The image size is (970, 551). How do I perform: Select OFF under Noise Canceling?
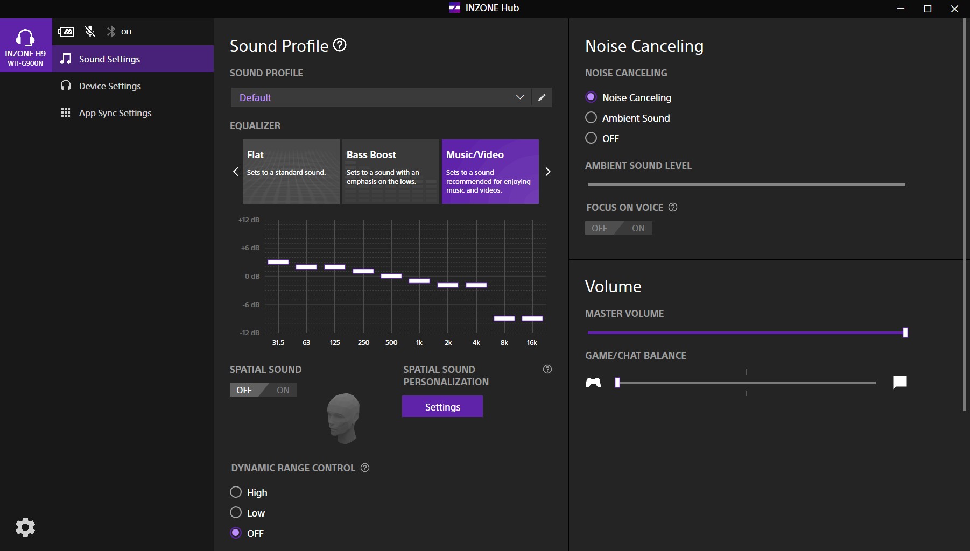click(x=591, y=138)
